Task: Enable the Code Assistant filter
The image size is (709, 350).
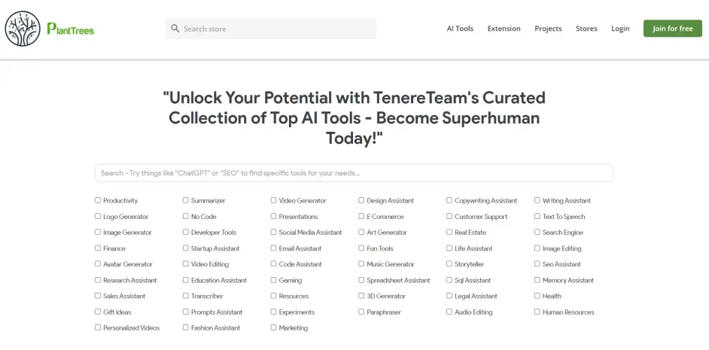Action: 273,263
